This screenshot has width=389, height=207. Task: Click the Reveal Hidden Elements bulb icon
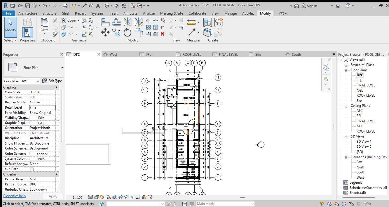132,197
